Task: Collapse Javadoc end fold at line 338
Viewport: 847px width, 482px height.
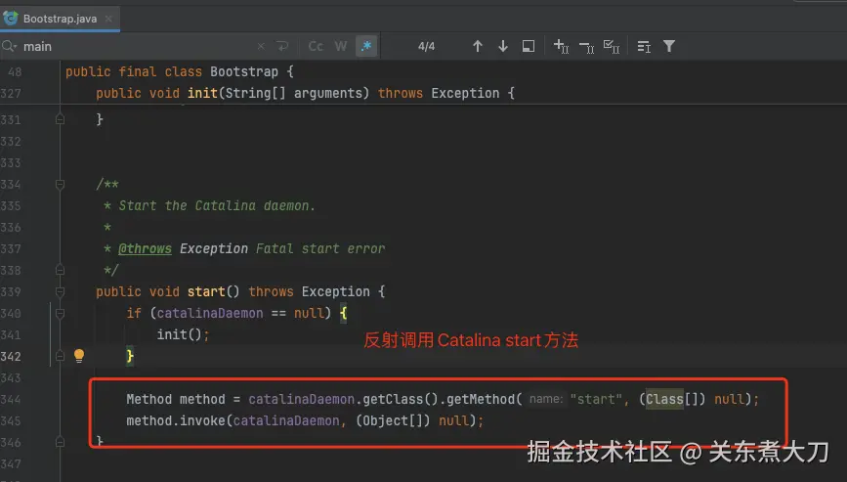Action: tap(60, 270)
